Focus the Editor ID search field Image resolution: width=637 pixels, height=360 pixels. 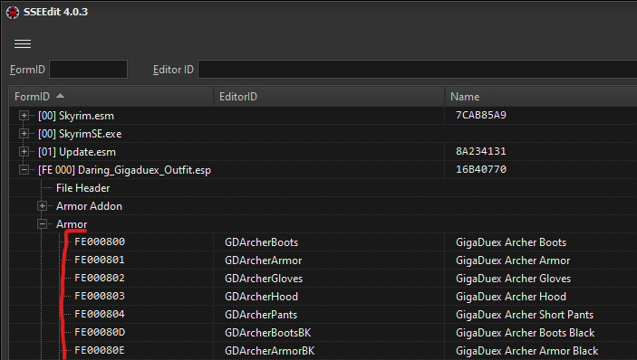tap(417, 70)
